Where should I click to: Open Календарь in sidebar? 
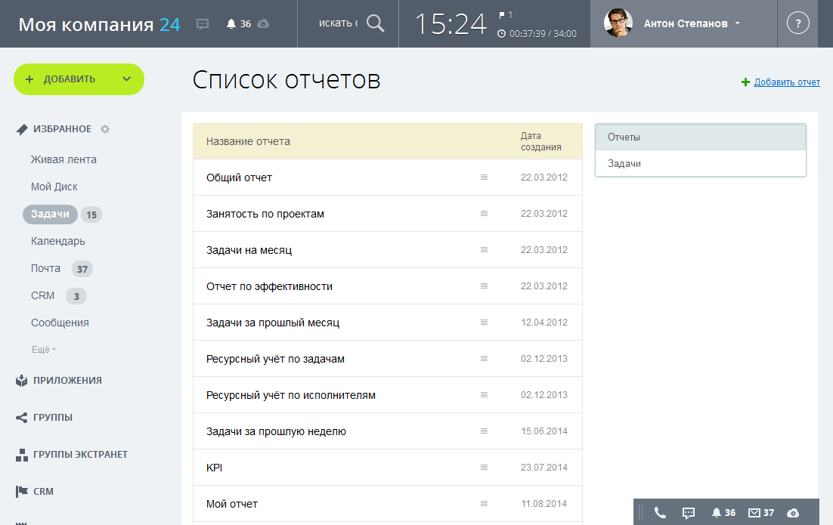pyautogui.click(x=58, y=241)
